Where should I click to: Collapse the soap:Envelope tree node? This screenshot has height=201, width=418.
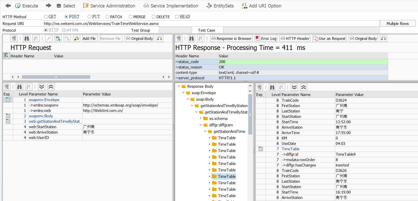click(x=183, y=93)
